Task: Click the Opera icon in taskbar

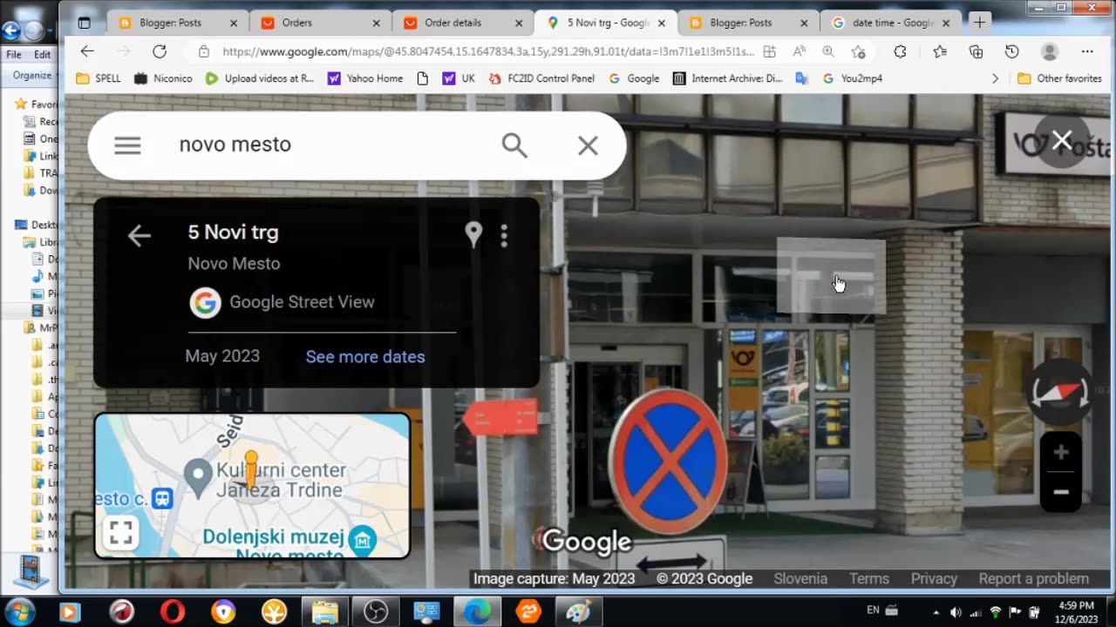Action: [x=173, y=612]
